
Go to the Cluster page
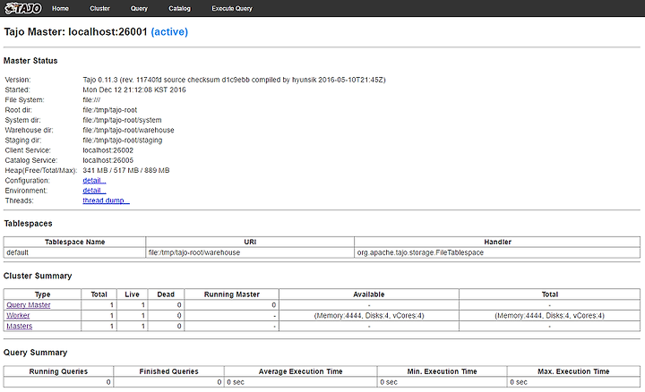100,9
